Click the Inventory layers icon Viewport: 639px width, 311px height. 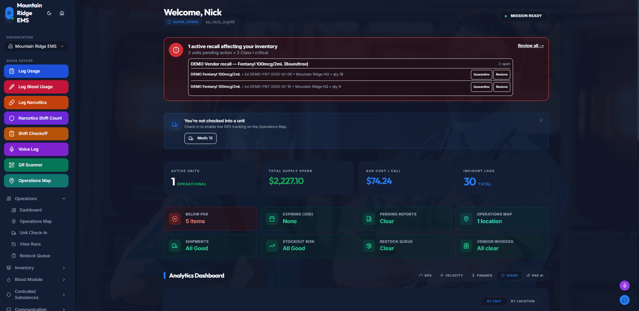(x=9, y=268)
